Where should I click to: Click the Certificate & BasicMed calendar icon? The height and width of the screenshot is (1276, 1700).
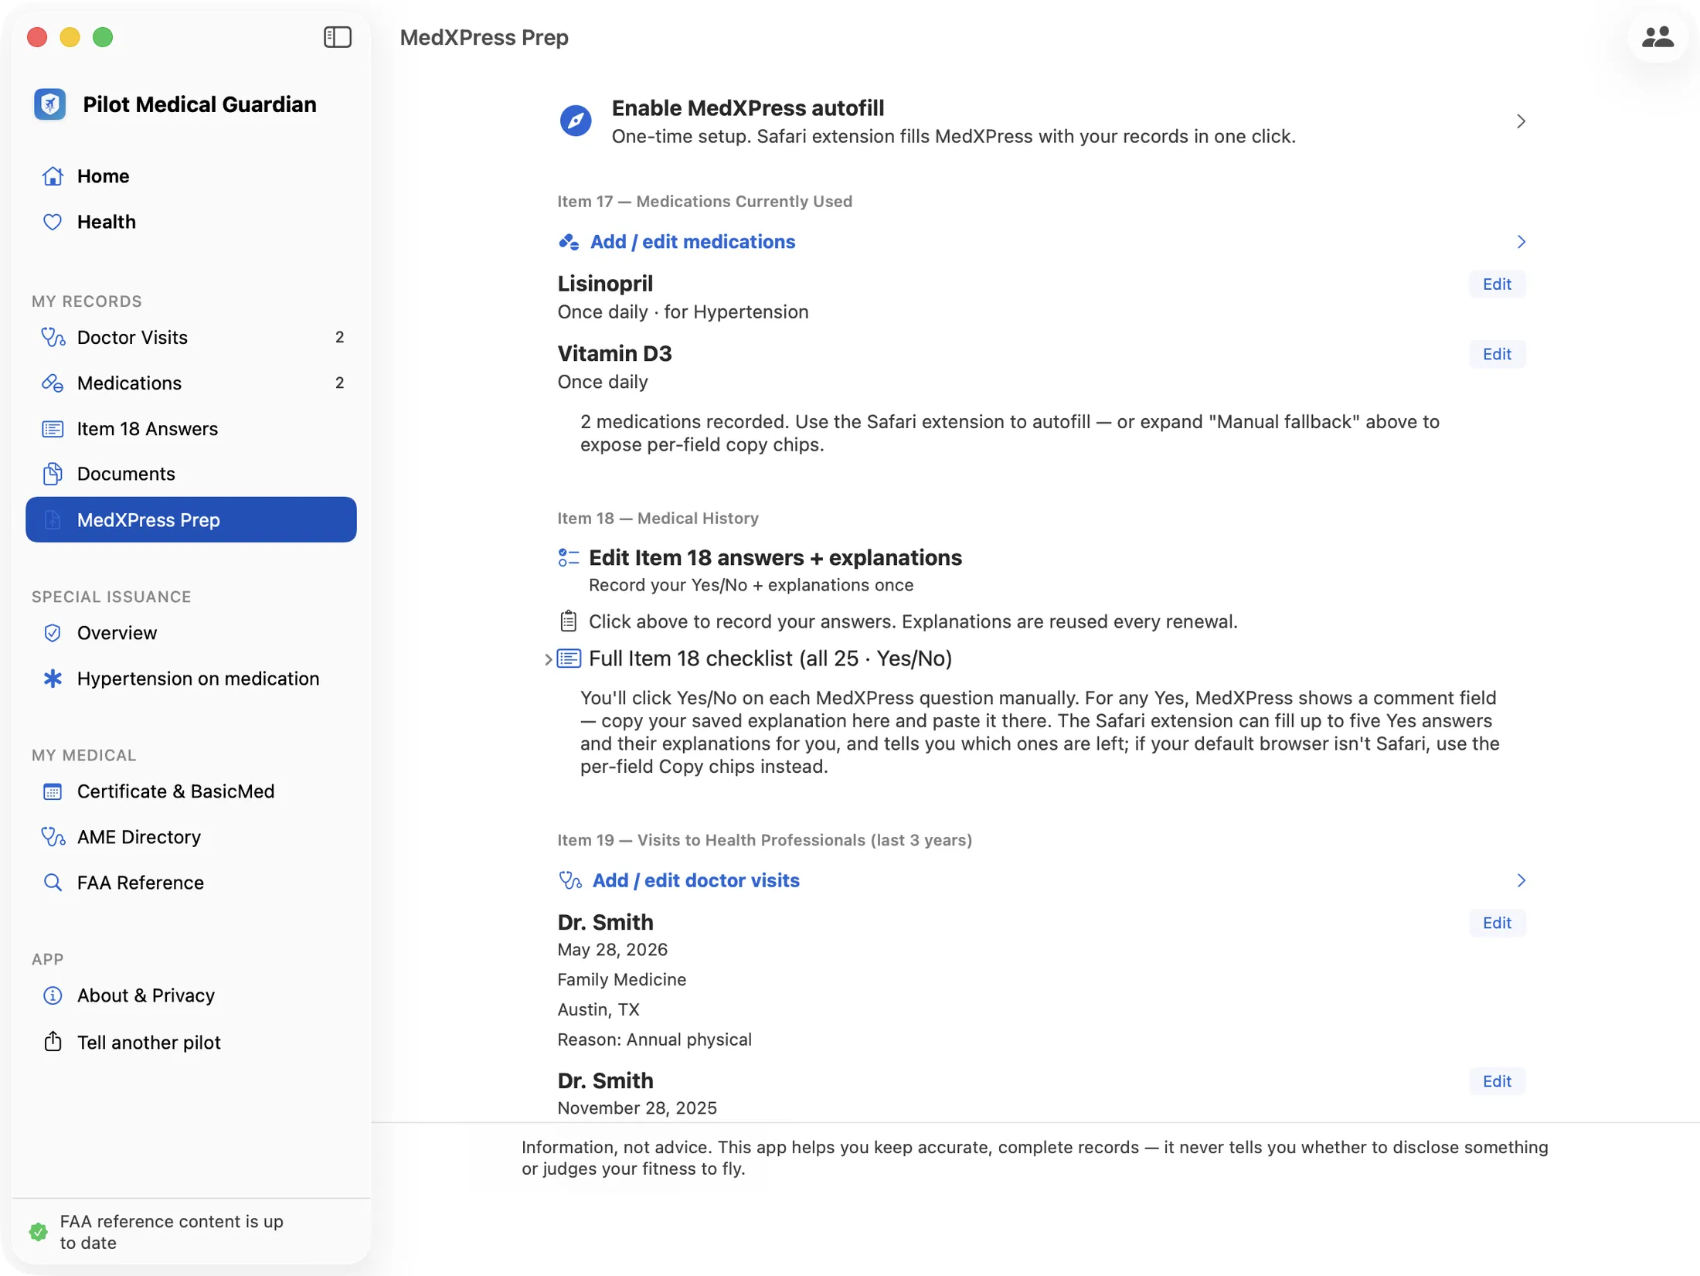(x=53, y=791)
